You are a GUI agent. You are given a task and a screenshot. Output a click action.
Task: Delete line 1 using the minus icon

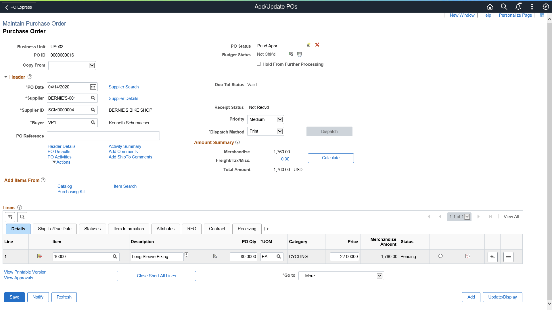(x=508, y=257)
